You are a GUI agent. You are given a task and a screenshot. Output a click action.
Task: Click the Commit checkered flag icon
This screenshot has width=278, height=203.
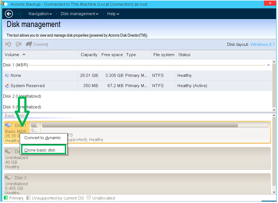[29, 44]
